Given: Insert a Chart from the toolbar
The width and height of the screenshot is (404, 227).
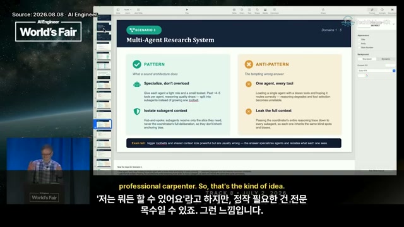Looking at the screenshot, I should (x=242, y=11).
